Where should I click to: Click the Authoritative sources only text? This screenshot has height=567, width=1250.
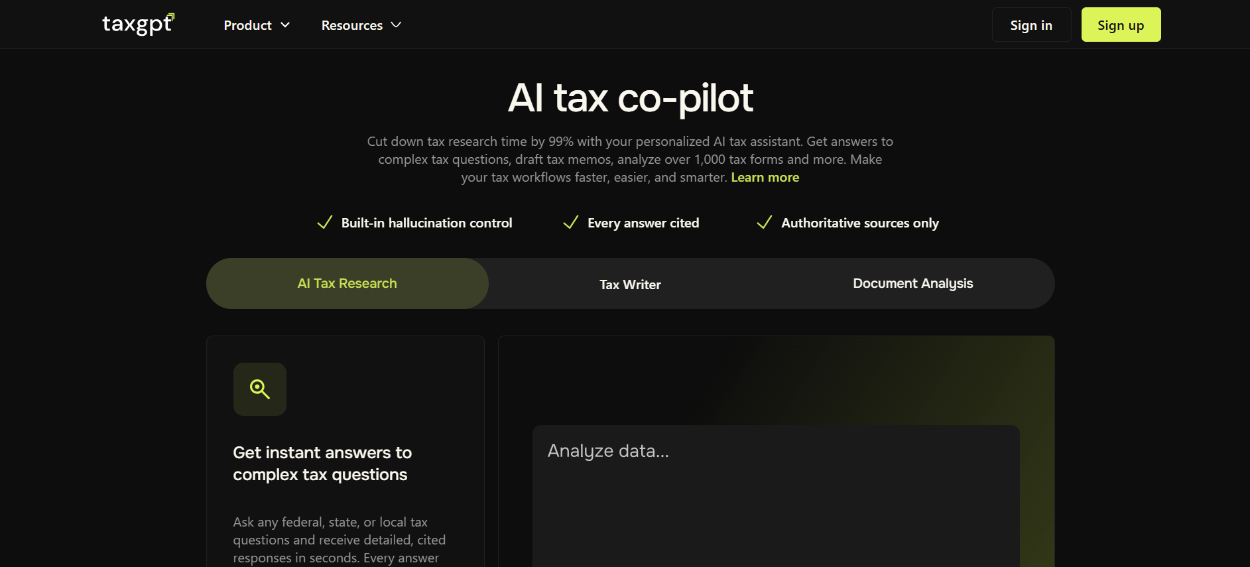[860, 223]
